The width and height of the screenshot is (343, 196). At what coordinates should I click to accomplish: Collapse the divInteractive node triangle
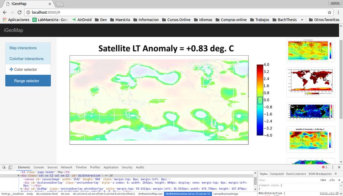(x=19, y=176)
